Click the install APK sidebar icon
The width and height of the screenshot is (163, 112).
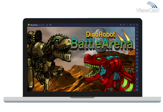[x=137, y=50]
